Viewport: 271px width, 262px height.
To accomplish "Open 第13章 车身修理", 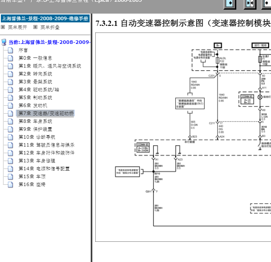I will point(37,161).
